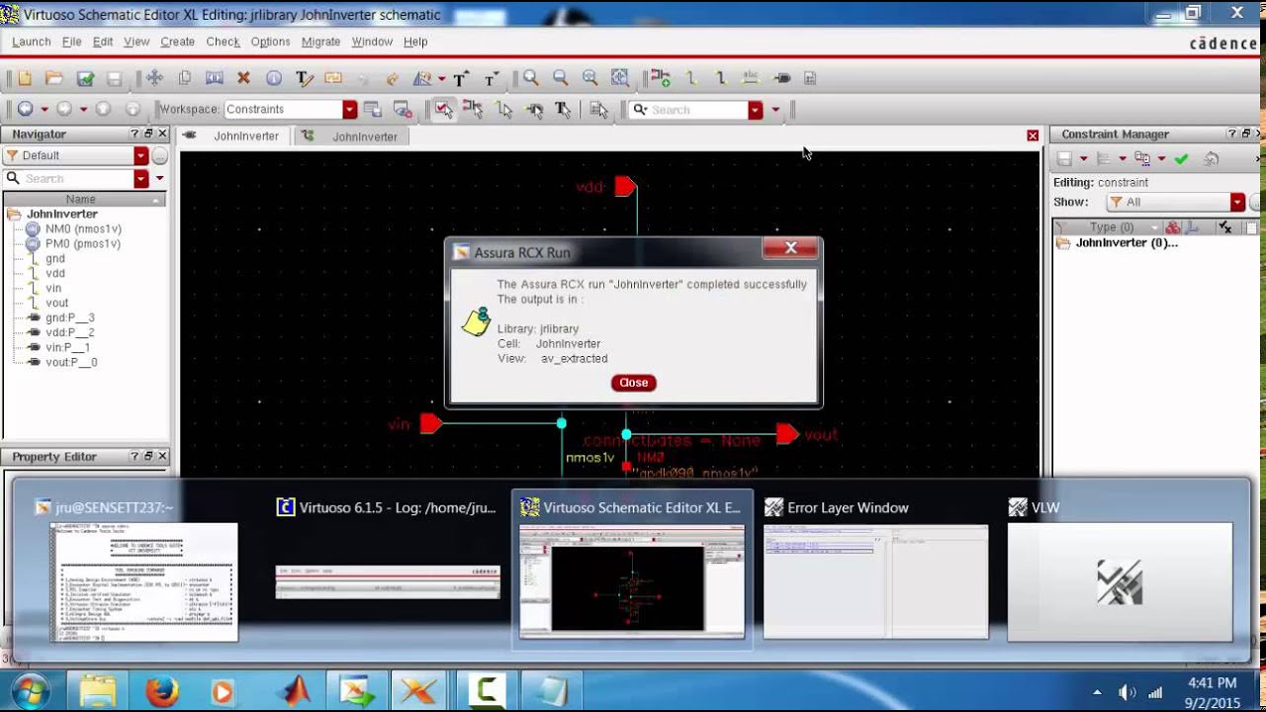Viewport: 1266px width, 712px height.
Task: Click the red X on Assura RCX Run dialog
Action: click(x=790, y=248)
